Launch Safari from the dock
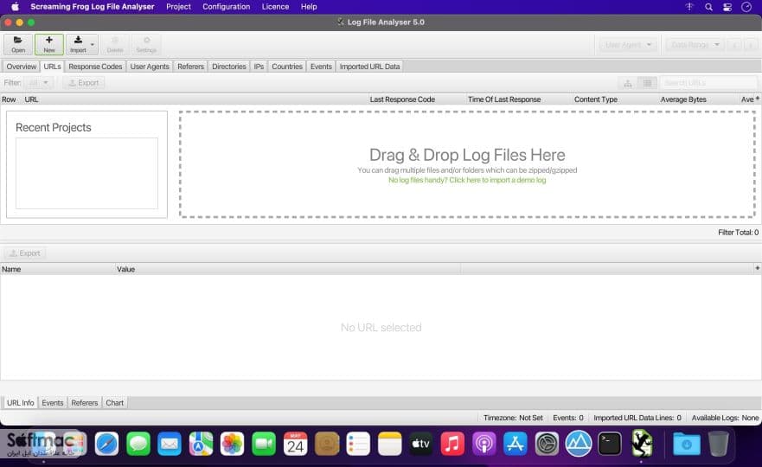Screen dimensions: 762x467 [x=106, y=444]
